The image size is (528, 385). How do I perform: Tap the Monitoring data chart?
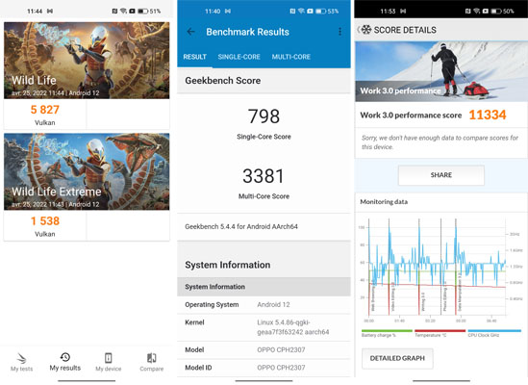pos(440,269)
